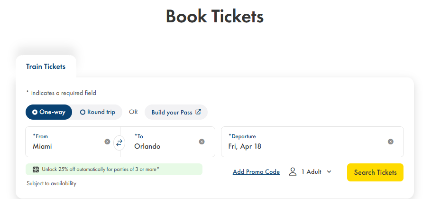Switch to the Train Tickets tab
The image size is (431, 199).
(46, 66)
